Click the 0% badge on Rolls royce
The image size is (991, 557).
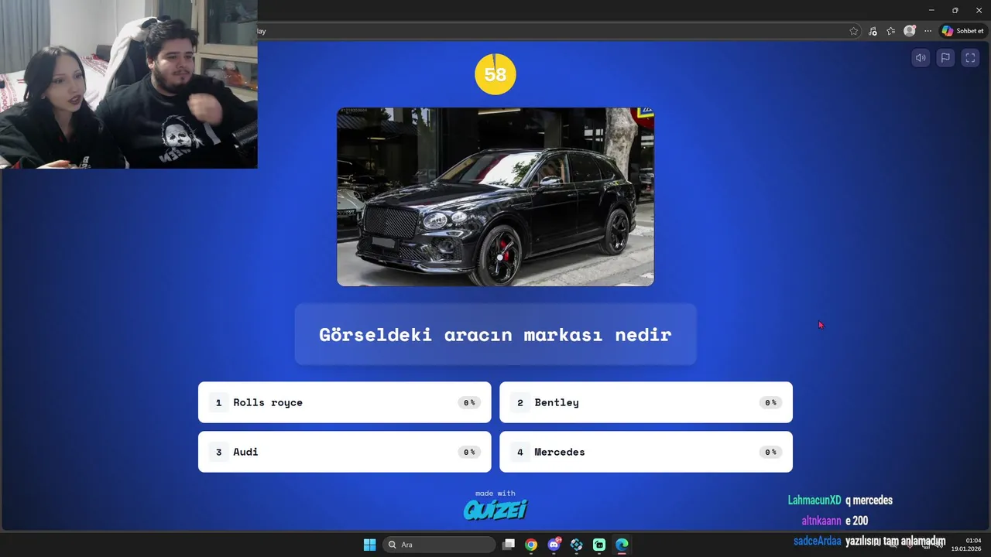point(469,402)
